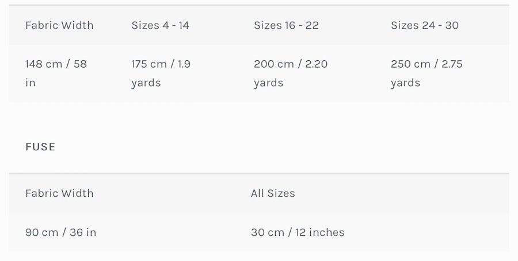Click Fabric Width header above 148 cm

click(x=59, y=25)
